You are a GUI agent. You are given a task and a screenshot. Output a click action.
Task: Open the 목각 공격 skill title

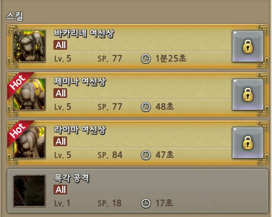click(72, 178)
